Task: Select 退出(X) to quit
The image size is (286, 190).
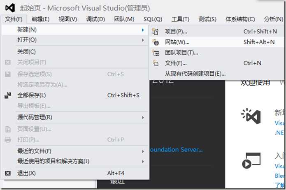Action: pos(75,173)
